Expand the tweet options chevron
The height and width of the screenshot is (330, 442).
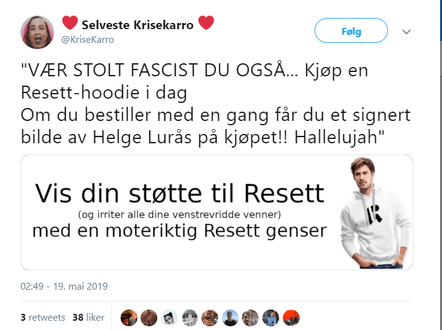(407, 31)
